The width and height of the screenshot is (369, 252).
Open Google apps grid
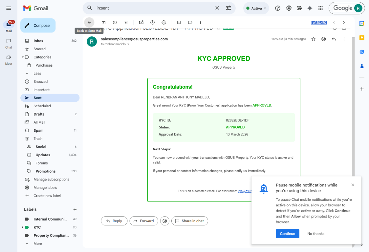[x=320, y=8]
